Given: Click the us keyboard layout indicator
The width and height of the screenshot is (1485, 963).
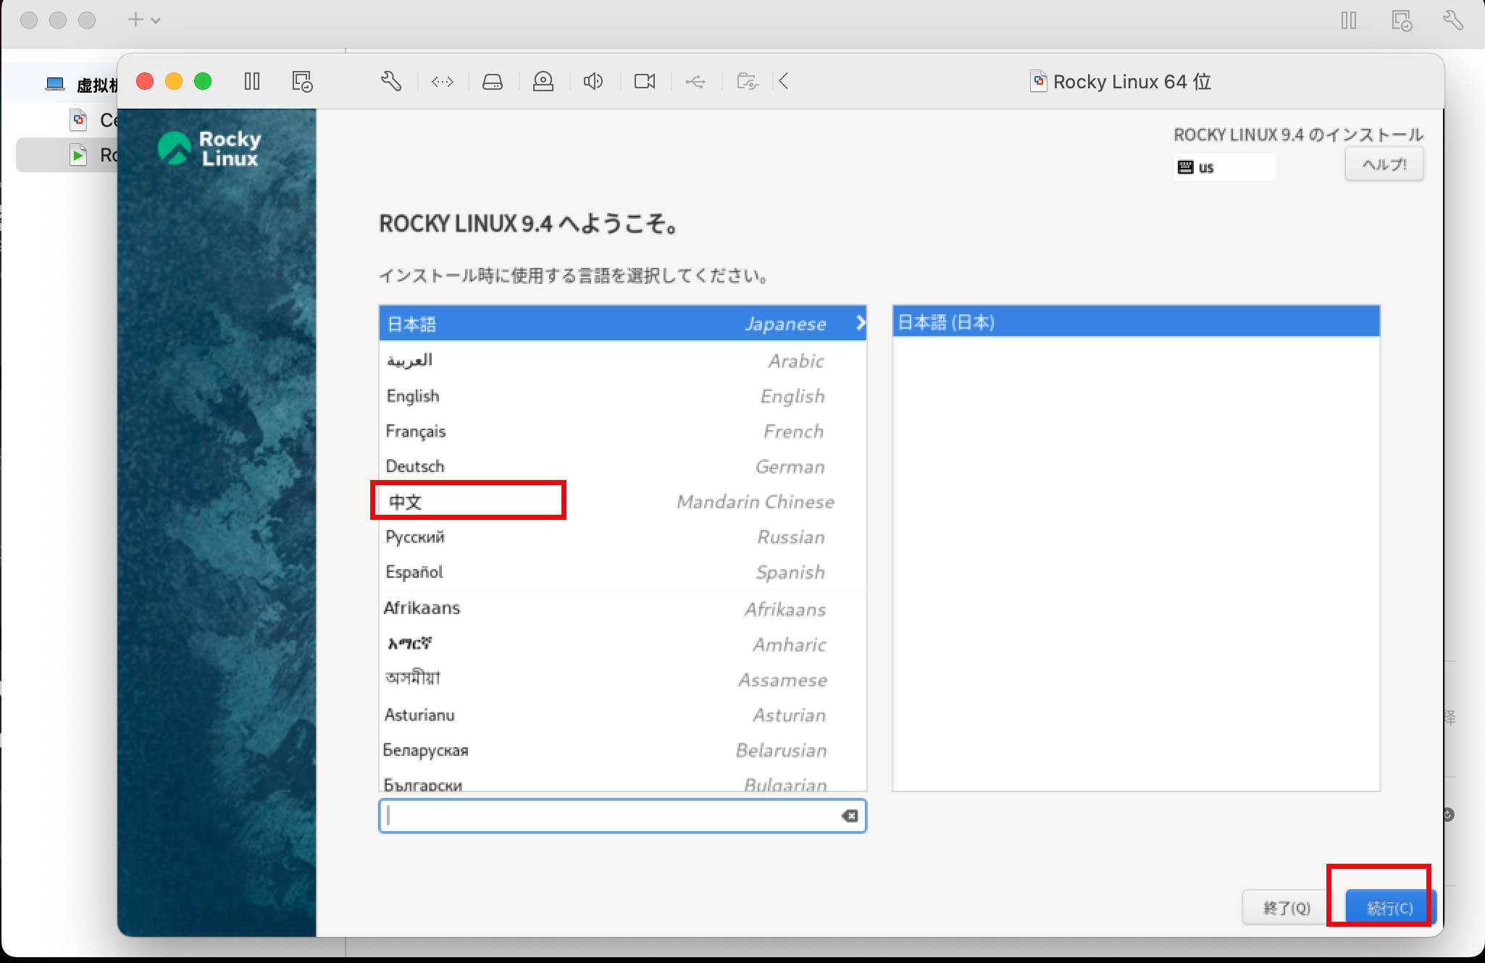Looking at the screenshot, I should (x=1223, y=167).
